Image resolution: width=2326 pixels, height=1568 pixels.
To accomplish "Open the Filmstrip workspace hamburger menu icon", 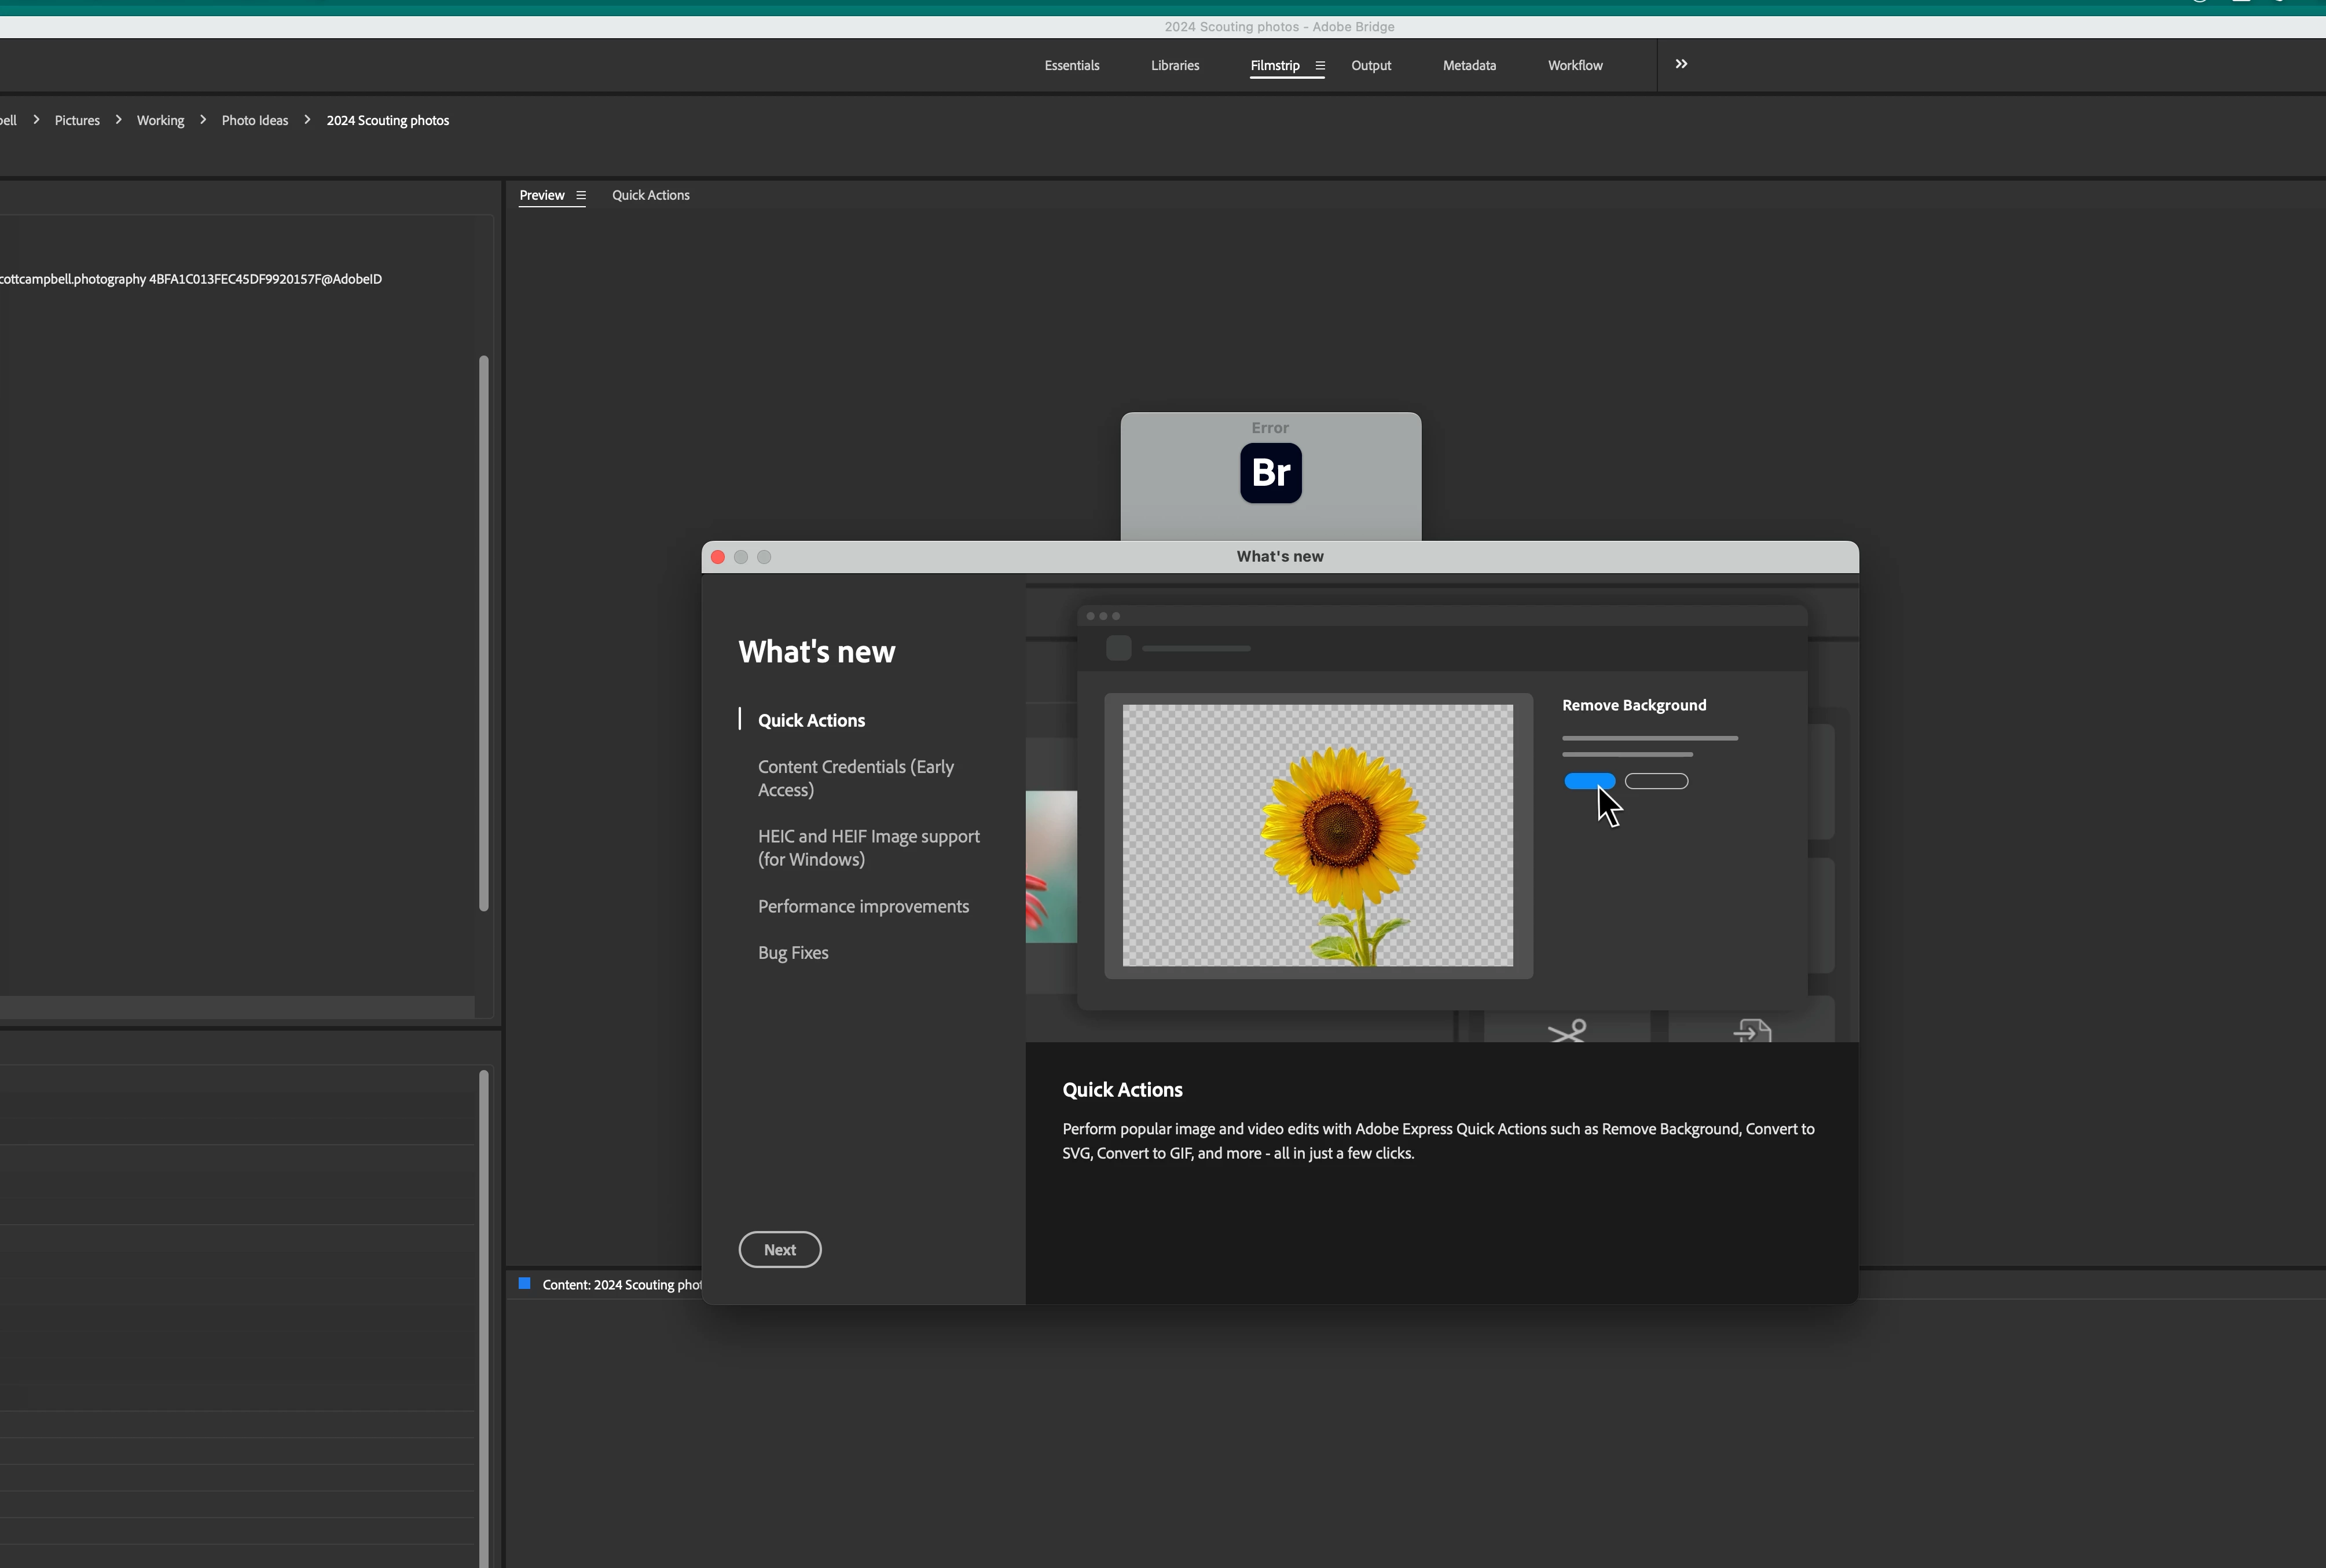I will [x=1319, y=66].
